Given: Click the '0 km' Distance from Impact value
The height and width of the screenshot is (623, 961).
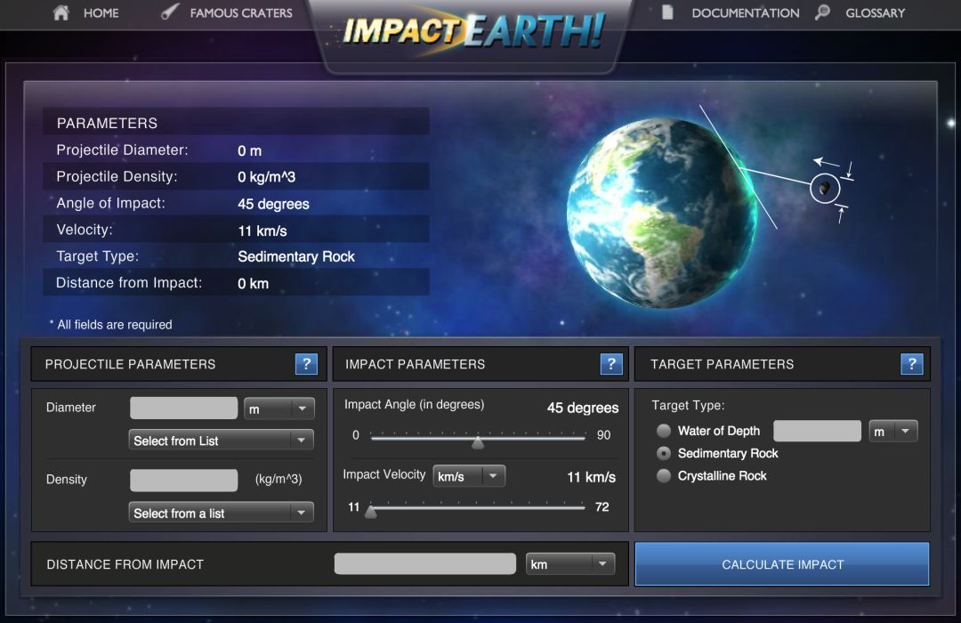Looking at the screenshot, I should tap(253, 283).
